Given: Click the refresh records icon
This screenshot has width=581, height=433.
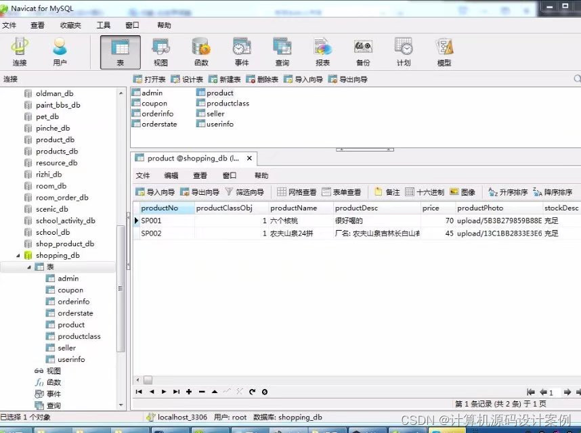Looking at the screenshot, I should point(253,392).
